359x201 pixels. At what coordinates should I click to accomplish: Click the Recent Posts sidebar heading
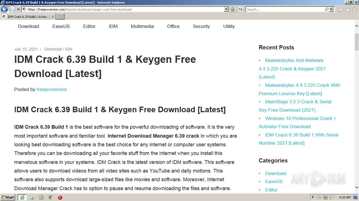click(277, 47)
